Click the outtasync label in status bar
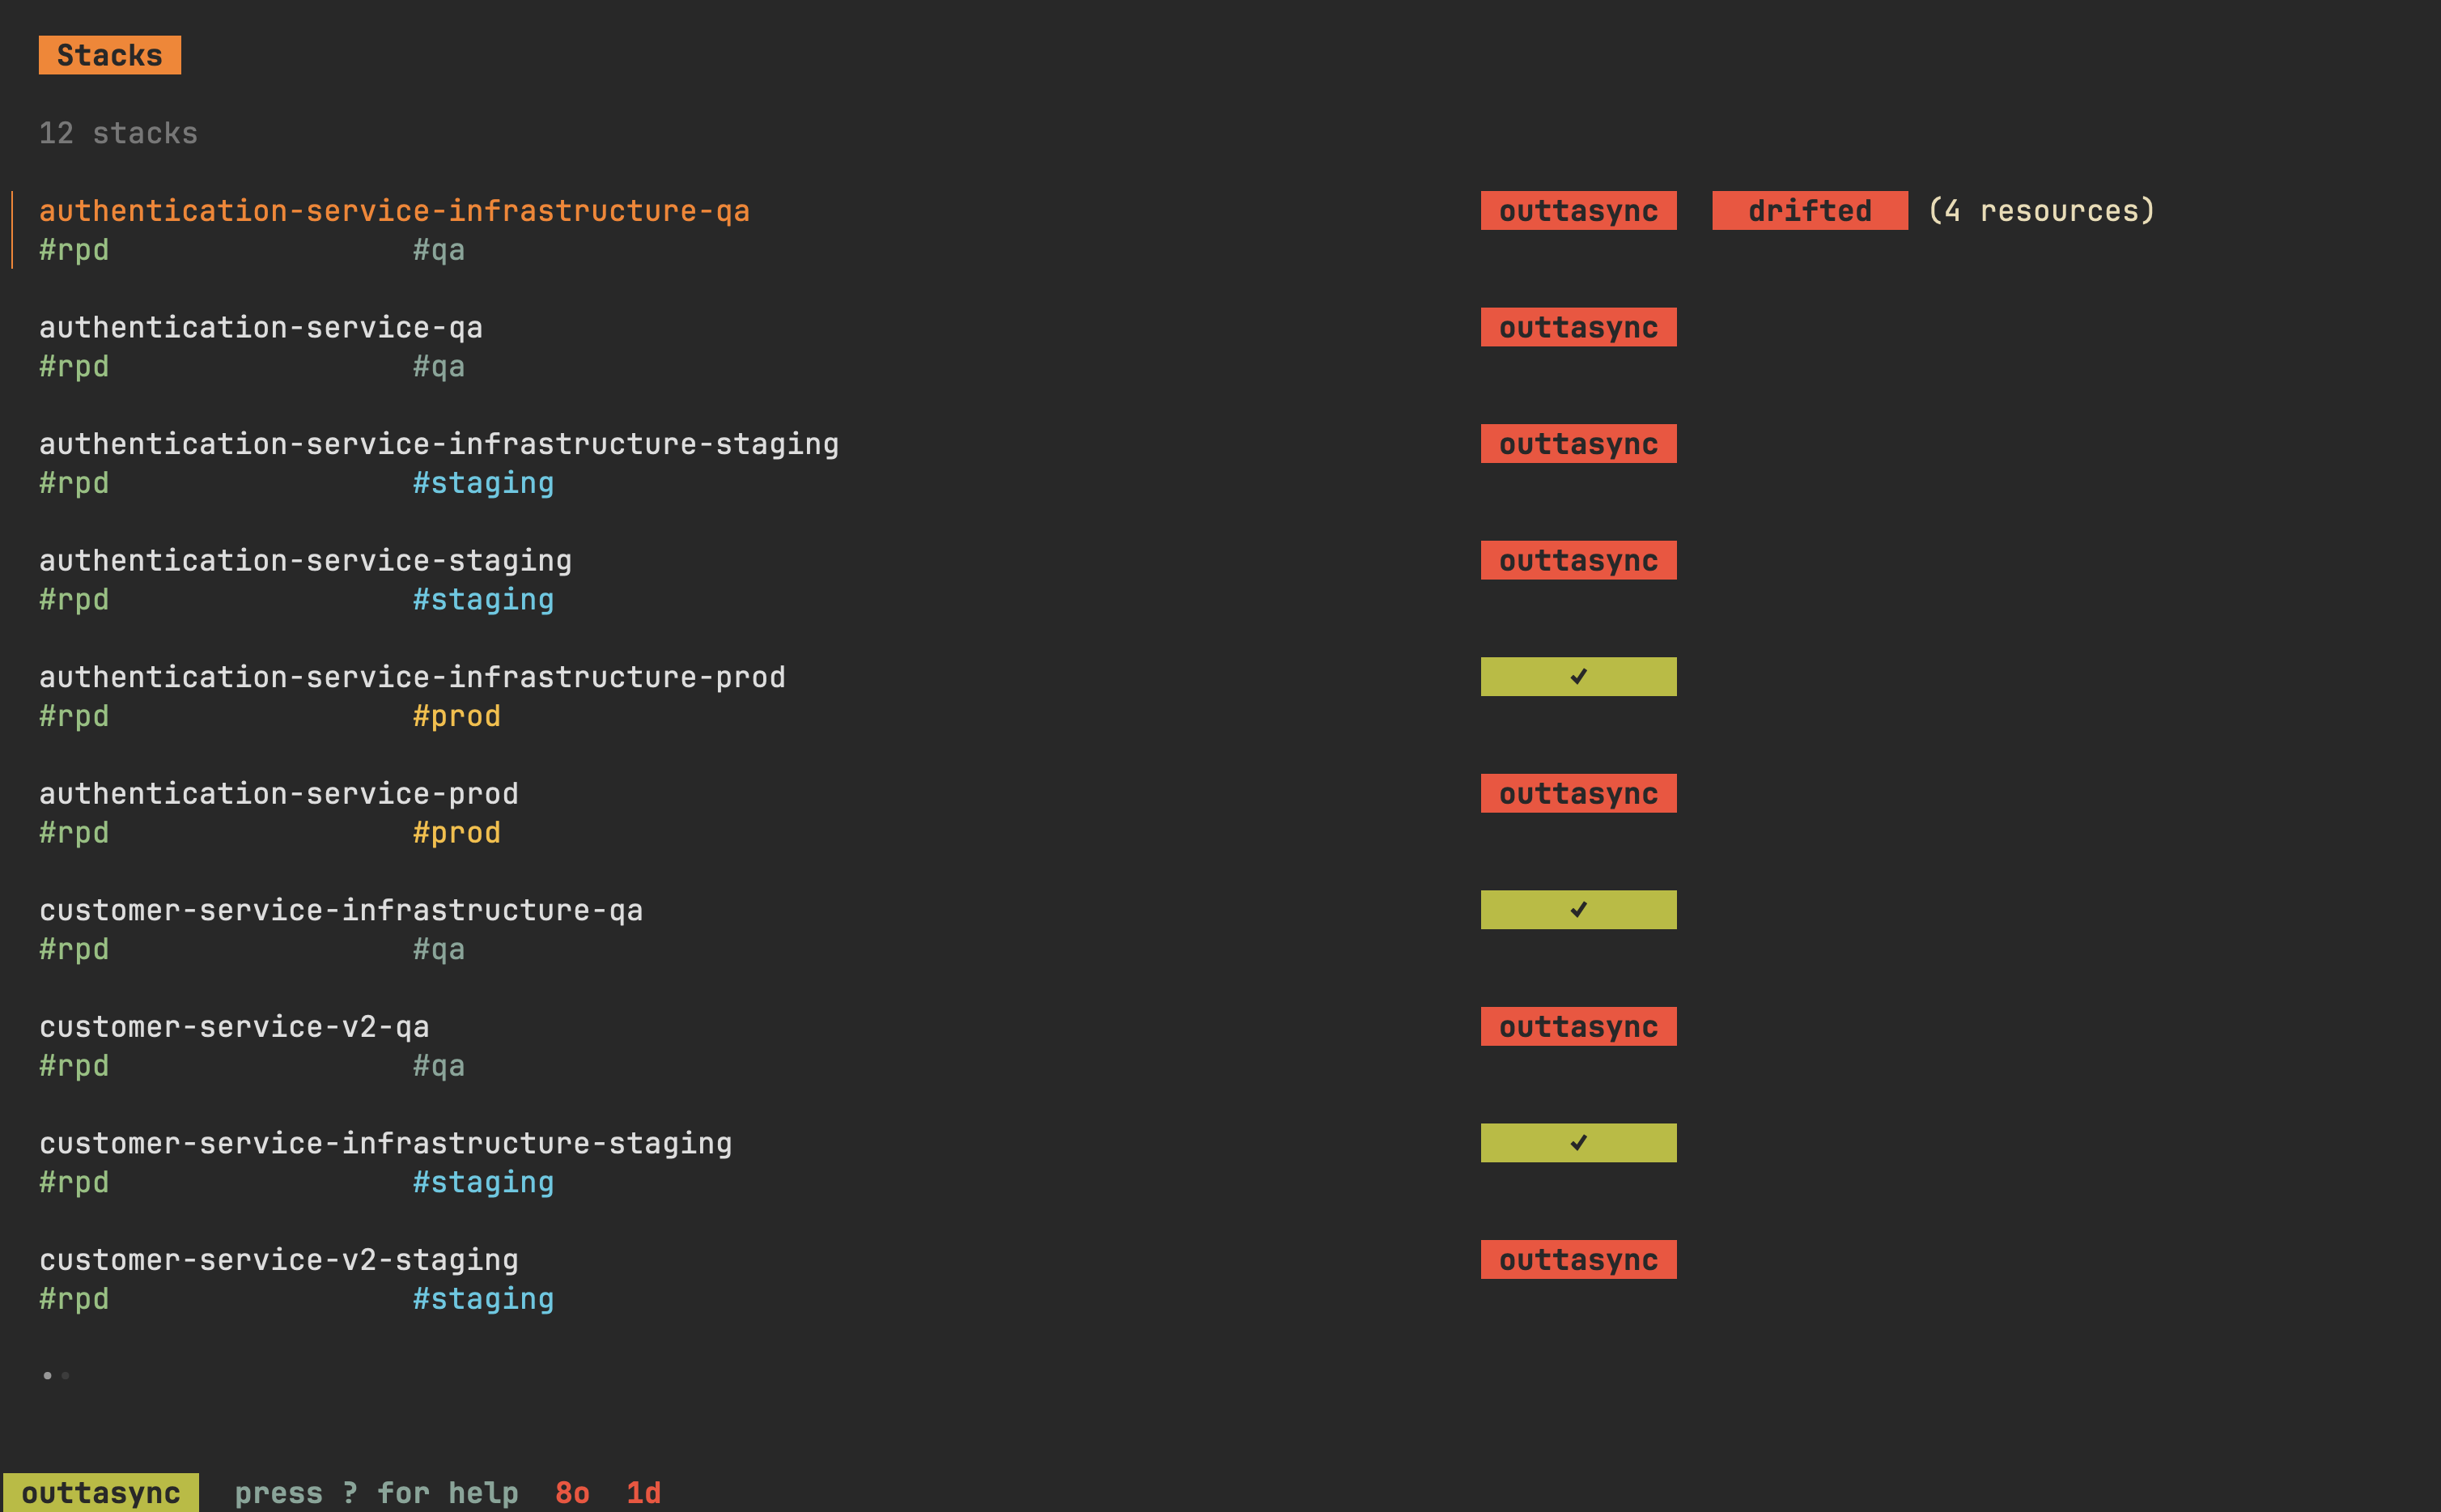The image size is (2441, 1512). [100, 1493]
